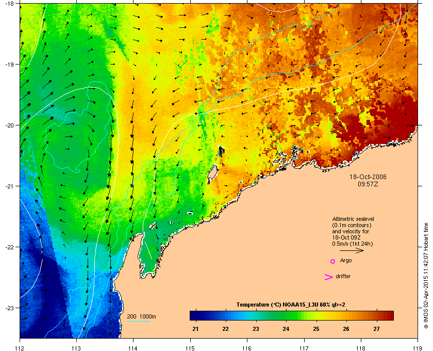Click the colorbar tick label 21
433x351 pixels.
[x=195, y=329]
